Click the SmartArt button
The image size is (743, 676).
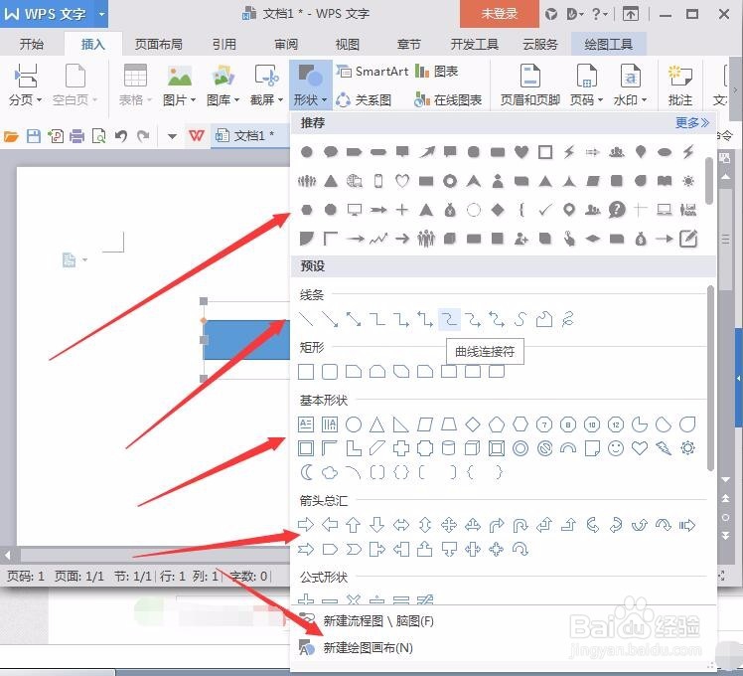point(372,72)
